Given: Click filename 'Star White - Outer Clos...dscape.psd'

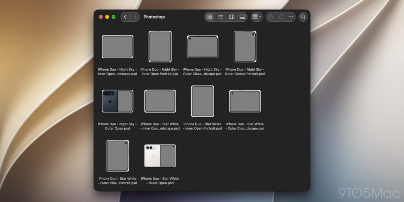Looking at the screenshot, I should coord(245,126).
